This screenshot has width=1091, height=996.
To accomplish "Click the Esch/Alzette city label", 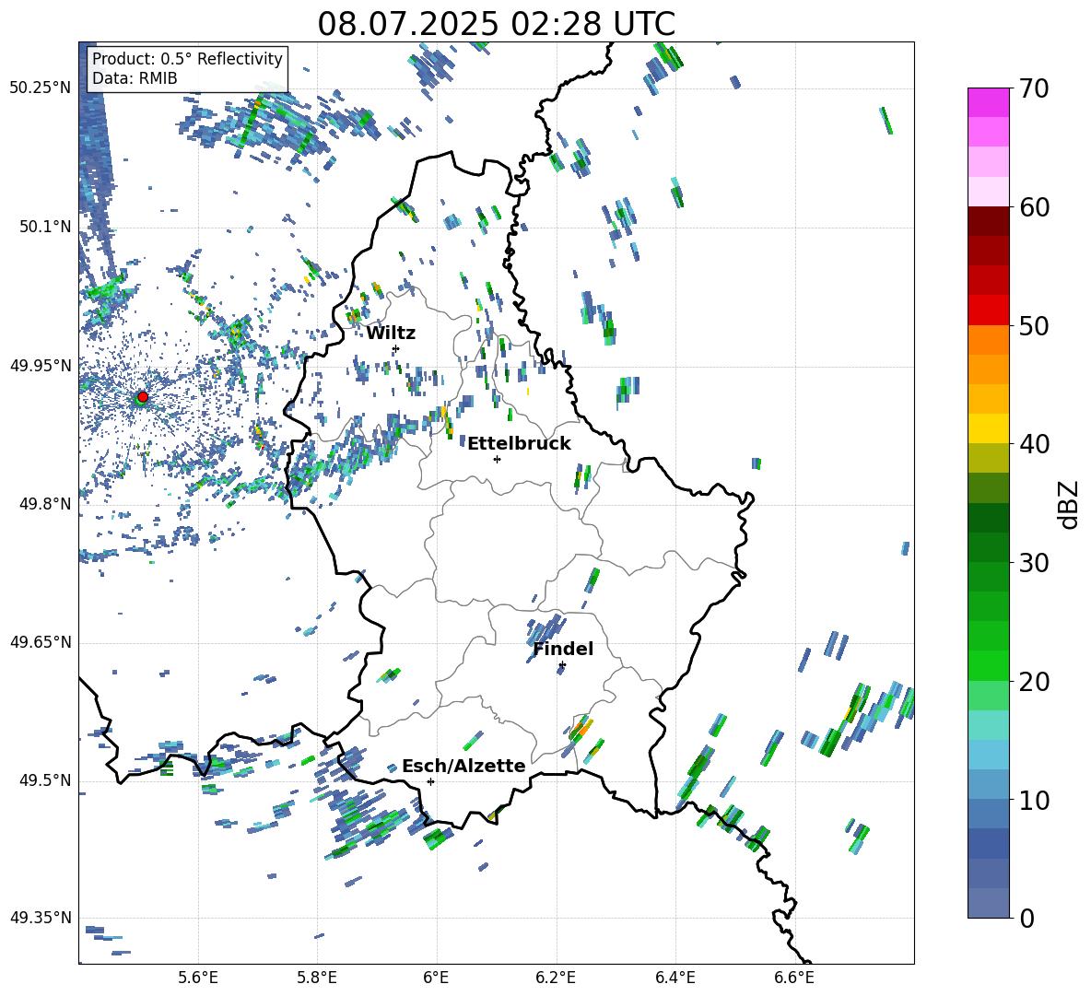I will coord(463,767).
